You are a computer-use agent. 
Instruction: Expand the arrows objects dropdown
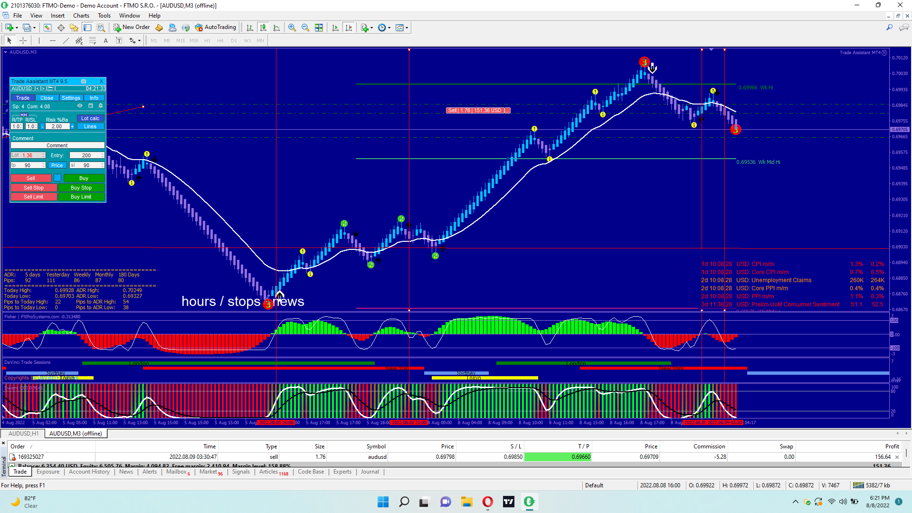[x=139, y=41]
